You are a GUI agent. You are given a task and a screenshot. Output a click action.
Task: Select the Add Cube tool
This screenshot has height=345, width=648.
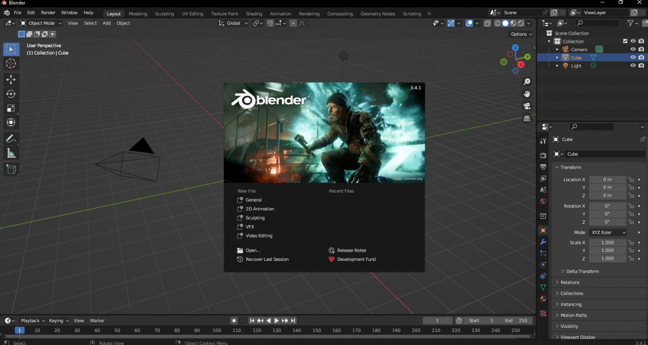pos(11,168)
